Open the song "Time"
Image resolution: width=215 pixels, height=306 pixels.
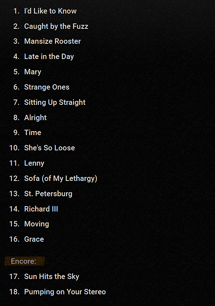tap(33, 133)
